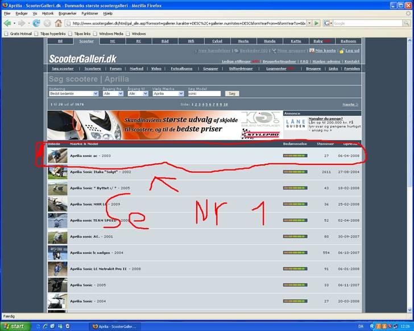This screenshot has height=331, width=414.
Task: Click the Windows Media bookmark
Action: pyautogui.click(x=108, y=34)
